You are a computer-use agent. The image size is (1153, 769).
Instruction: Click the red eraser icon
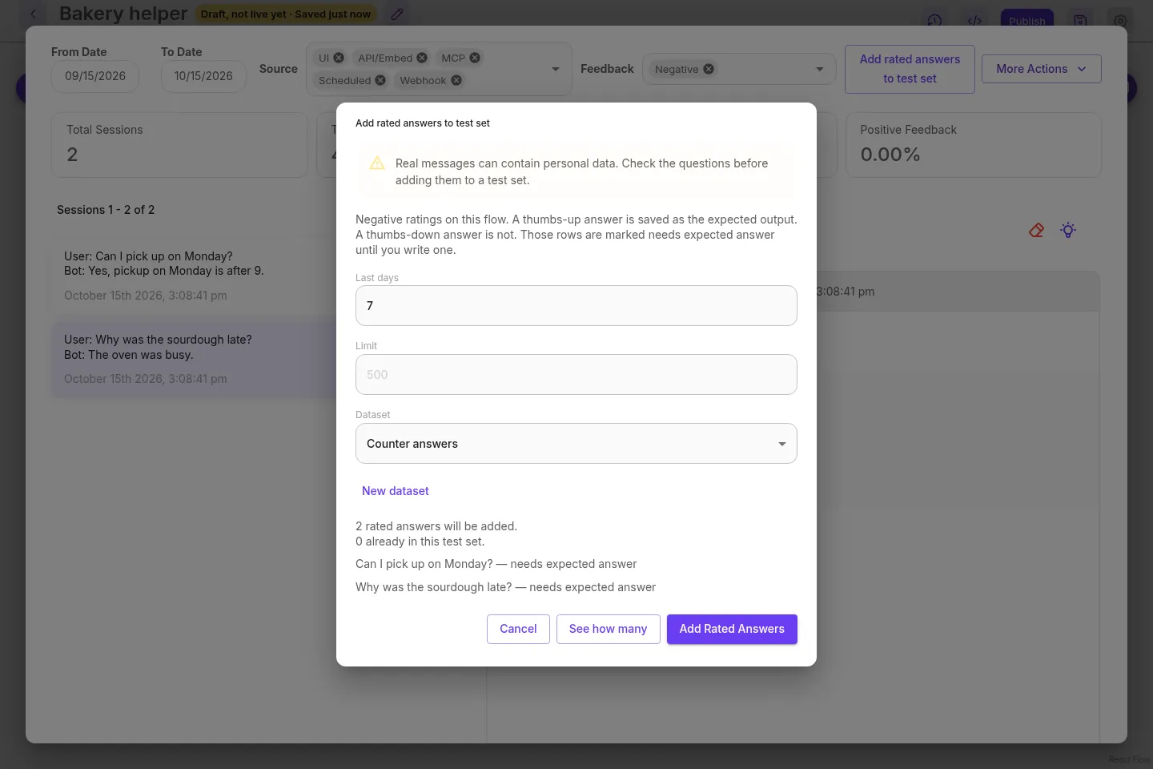(x=1036, y=231)
